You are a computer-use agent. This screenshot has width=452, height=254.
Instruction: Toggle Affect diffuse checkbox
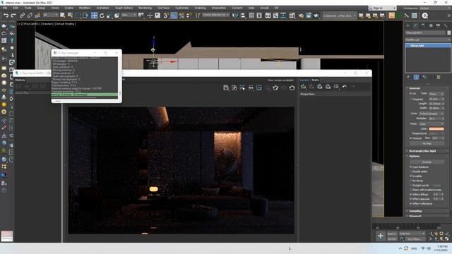pyautogui.click(x=410, y=195)
